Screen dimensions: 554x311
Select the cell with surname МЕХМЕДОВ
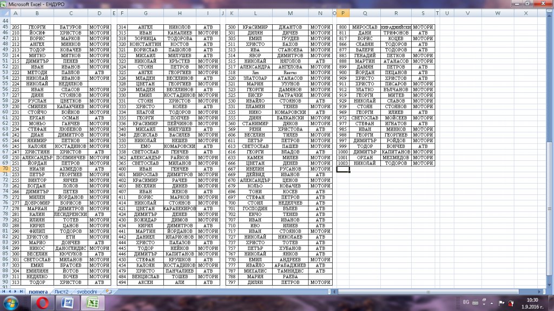(x=395, y=158)
